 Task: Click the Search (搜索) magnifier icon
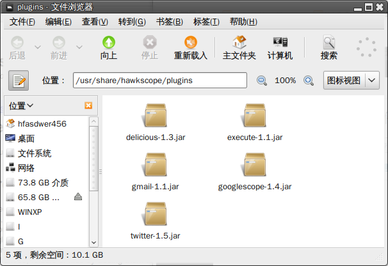329,42
